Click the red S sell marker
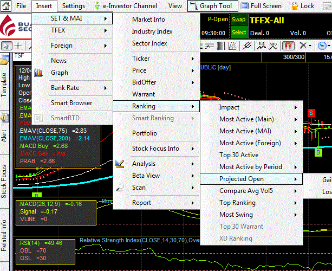The height and width of the screenshot is (271, 332). (311, 113)
